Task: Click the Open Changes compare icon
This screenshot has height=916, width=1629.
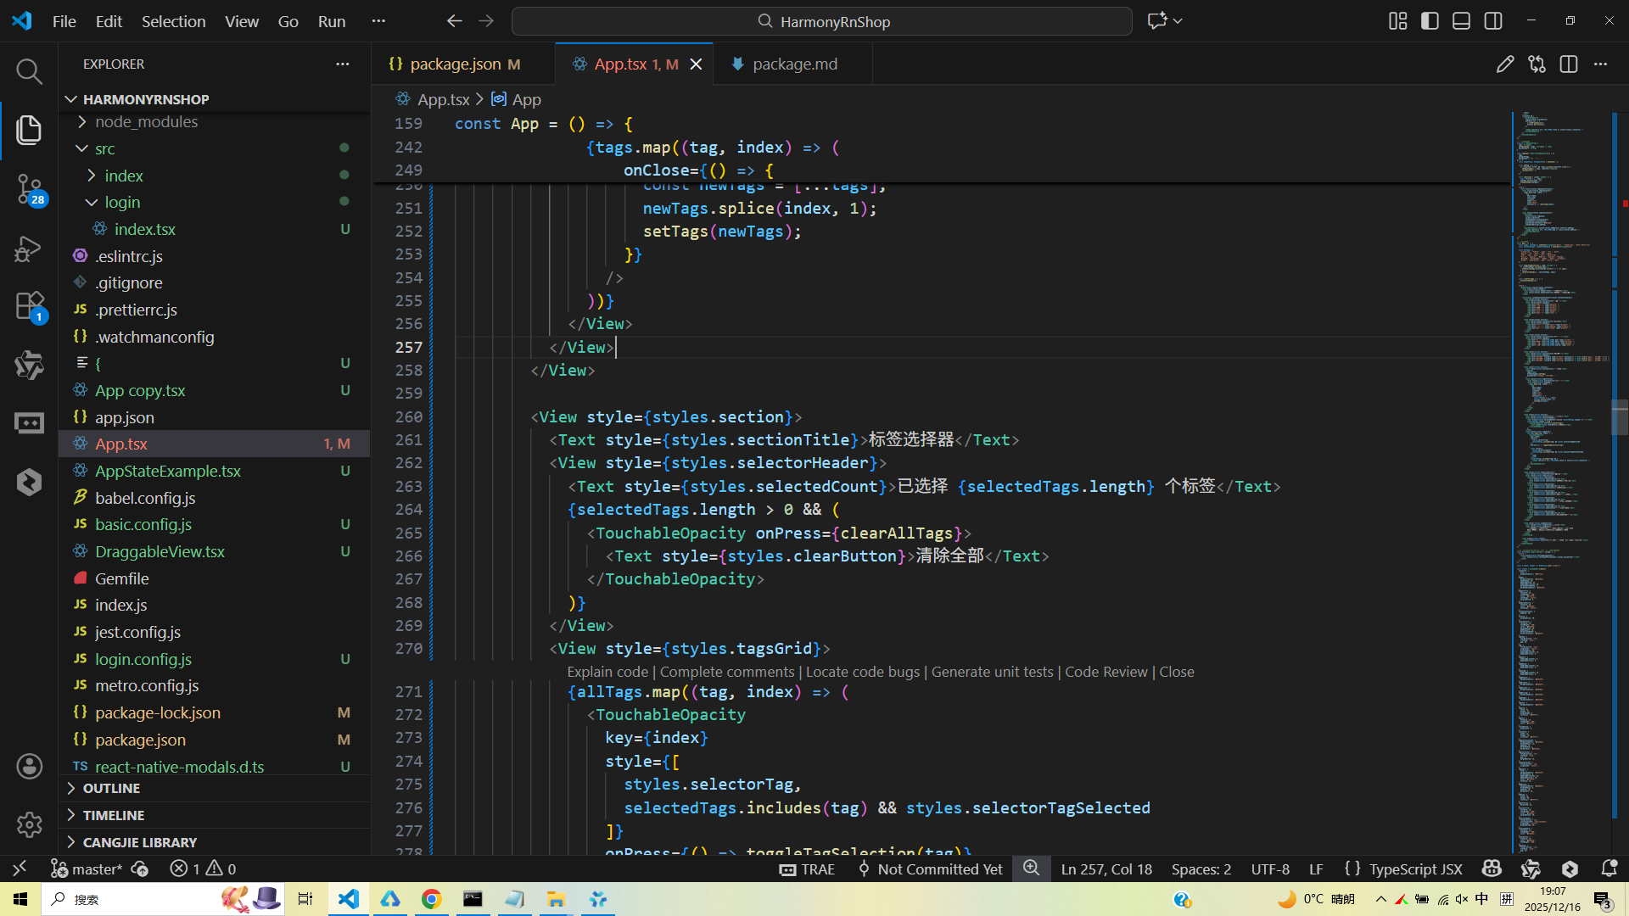Action: (x=1537, y=64)
